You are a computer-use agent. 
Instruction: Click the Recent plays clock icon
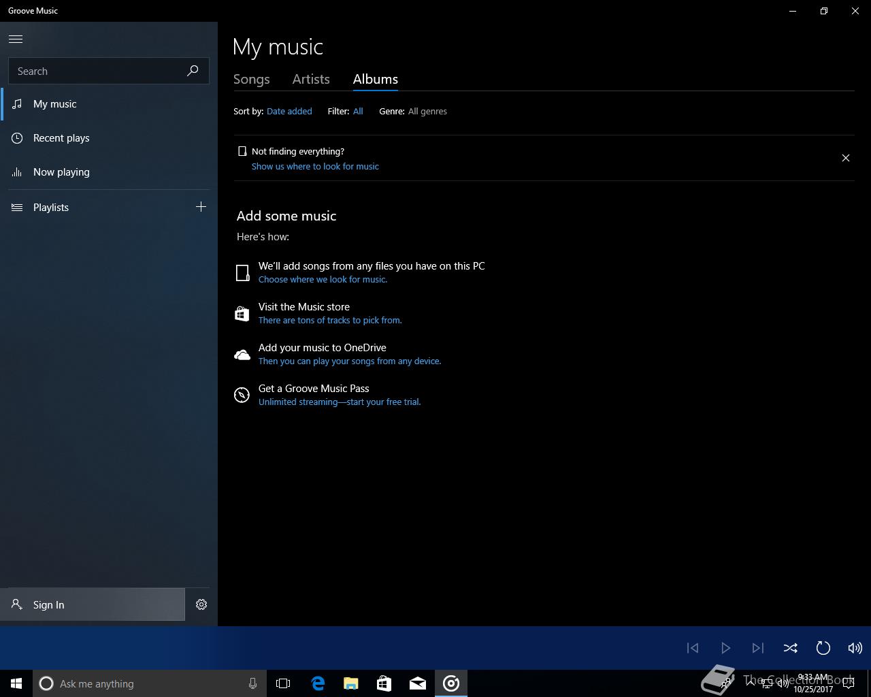17,138
